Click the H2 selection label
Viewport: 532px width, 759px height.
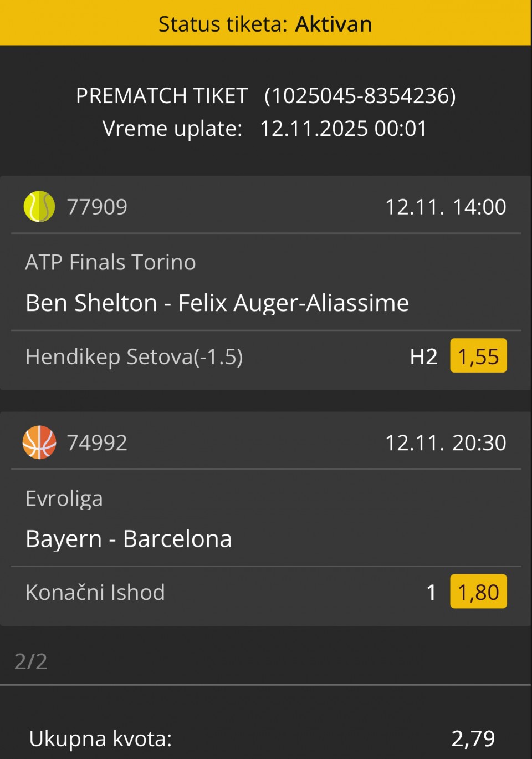tap(423, 356)
